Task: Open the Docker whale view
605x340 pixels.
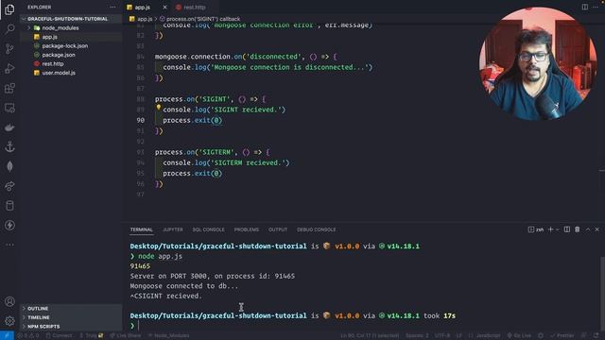Action: (x=9, y=127)
